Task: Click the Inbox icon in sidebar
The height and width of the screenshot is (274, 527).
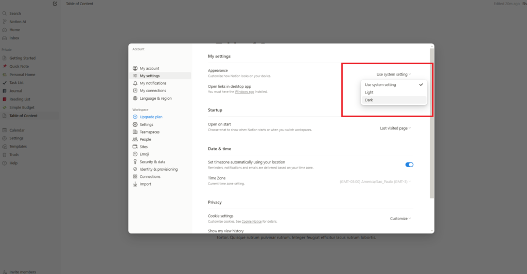Action: click(4, 38)
